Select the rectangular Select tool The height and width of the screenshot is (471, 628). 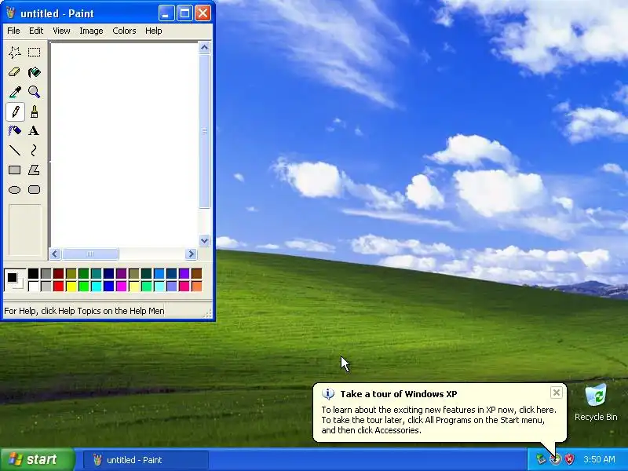point(34,52)
